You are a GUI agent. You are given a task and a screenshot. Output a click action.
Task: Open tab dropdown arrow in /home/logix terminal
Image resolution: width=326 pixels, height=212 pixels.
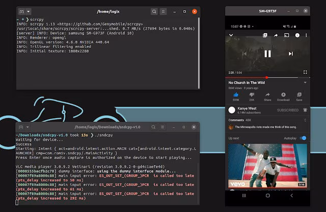pos(29,12)
